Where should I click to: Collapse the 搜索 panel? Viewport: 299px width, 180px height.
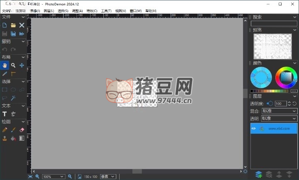[295, 17]
